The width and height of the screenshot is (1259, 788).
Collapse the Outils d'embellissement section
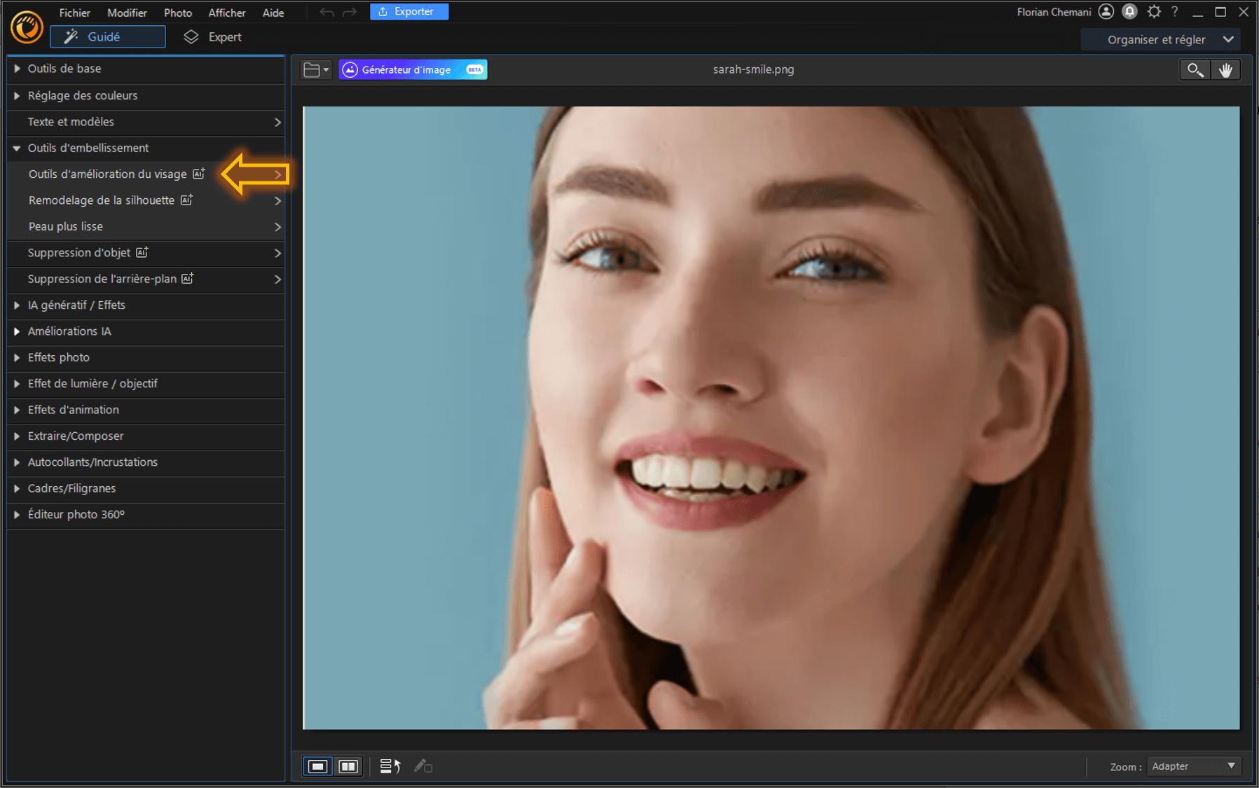coord(88,148)
